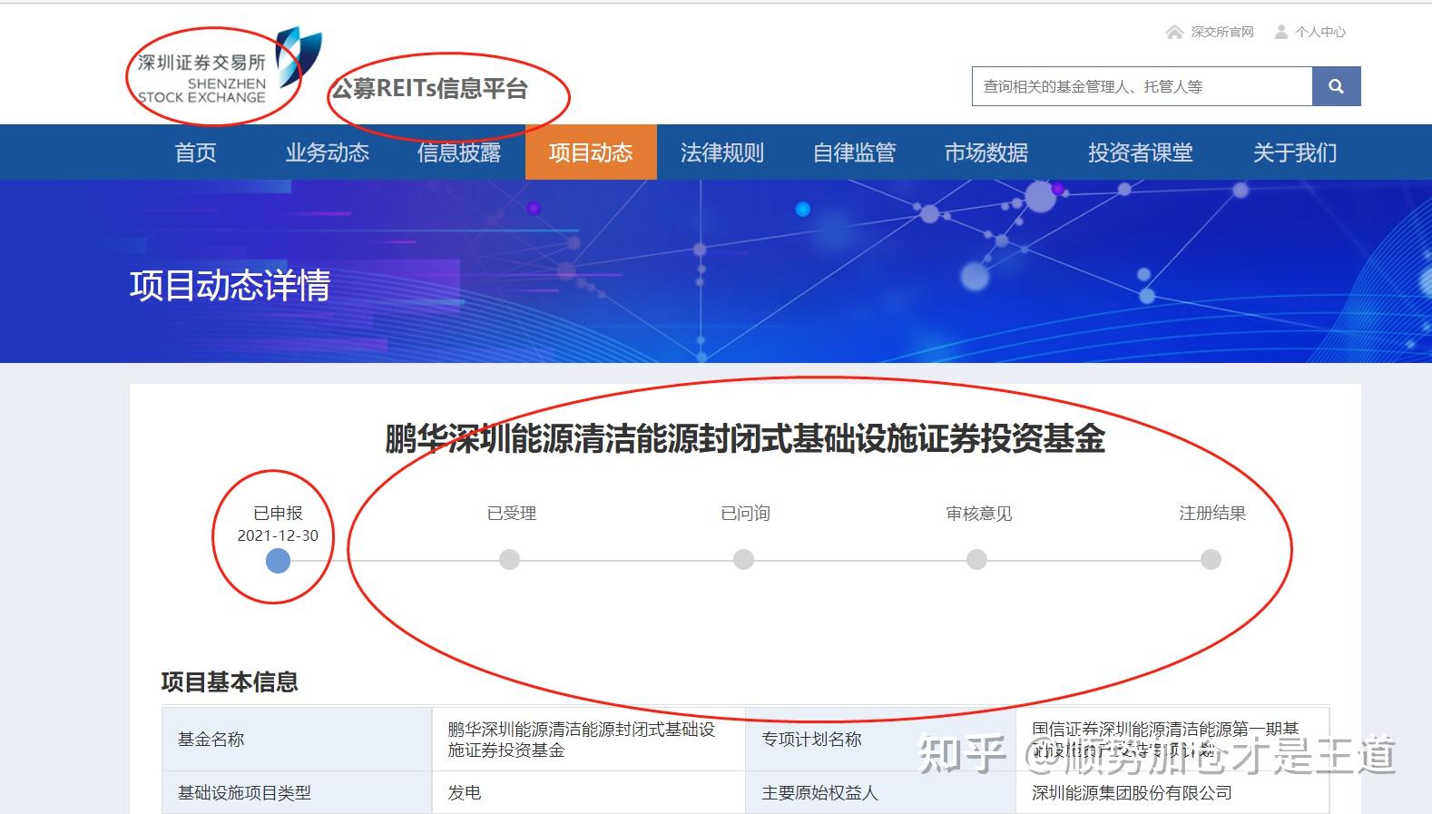Open 关于我们 menu item
Viewport: 1432px width, 814px height.
click(1295, 152)
